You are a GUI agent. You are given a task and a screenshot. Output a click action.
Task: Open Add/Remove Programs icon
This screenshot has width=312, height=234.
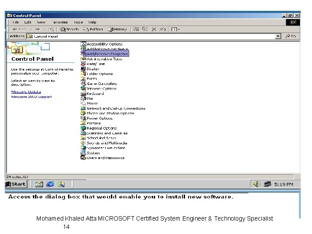point(83,54)
